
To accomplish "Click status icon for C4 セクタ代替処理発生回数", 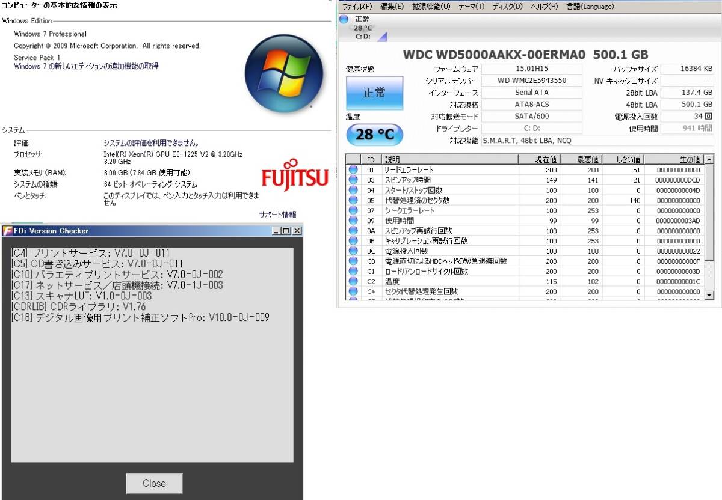I will [x=353, y=292].
